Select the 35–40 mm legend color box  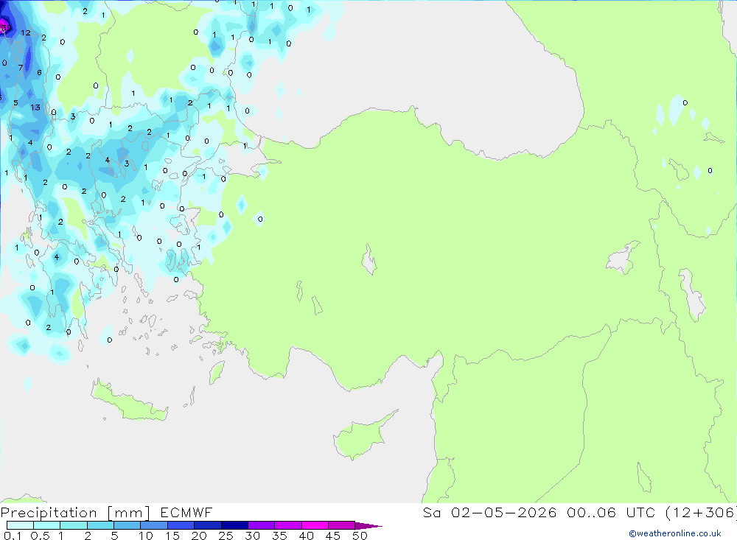pos(288,525)
